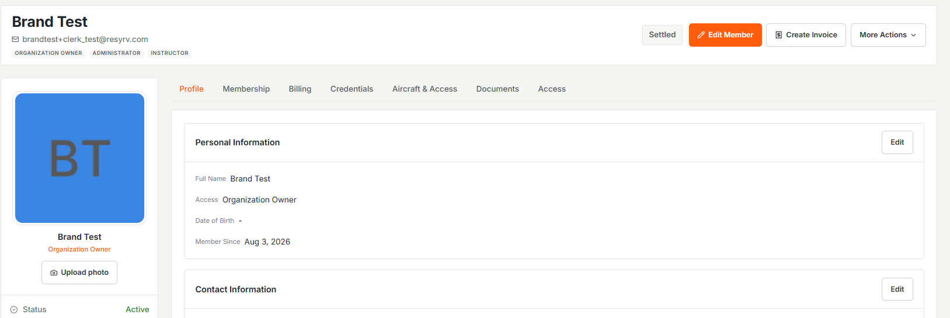The height and width of the screenshot is (318, 950).
Task: Click the Upload photo button
Action: click(79, 272)
